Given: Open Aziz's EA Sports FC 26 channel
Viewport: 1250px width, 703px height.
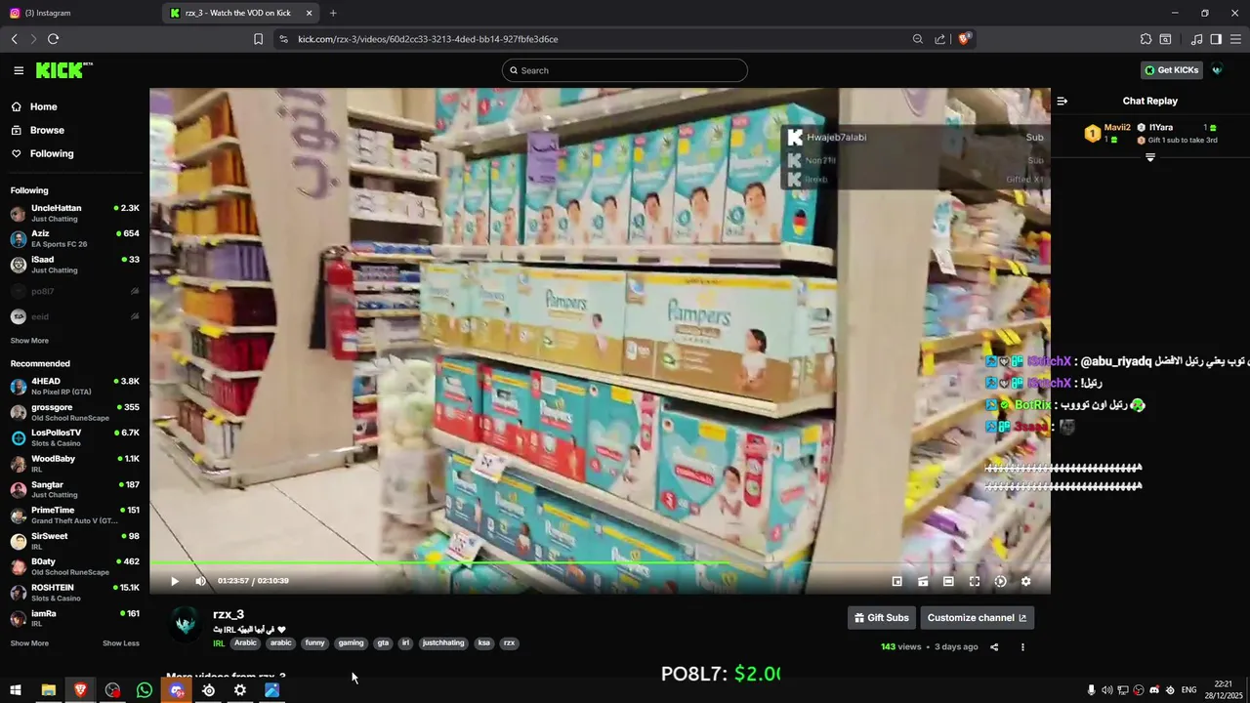Looking at the screenshot, I should (74, 238).
